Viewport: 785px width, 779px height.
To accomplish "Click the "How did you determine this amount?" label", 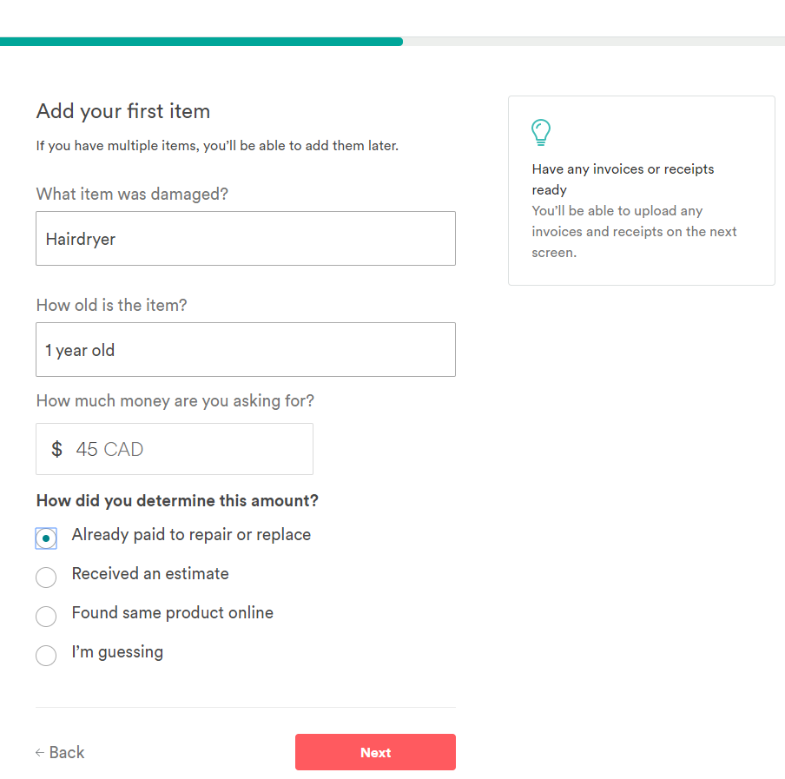I will click(x=177, y=501).
